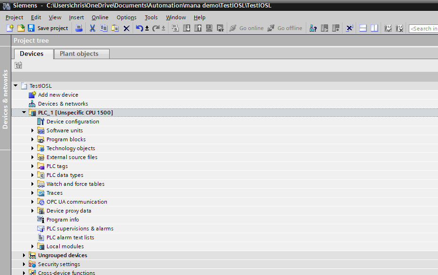Click the project tree view options icon
This screenshot has height=275, width=438.
(x=18, y=65)
